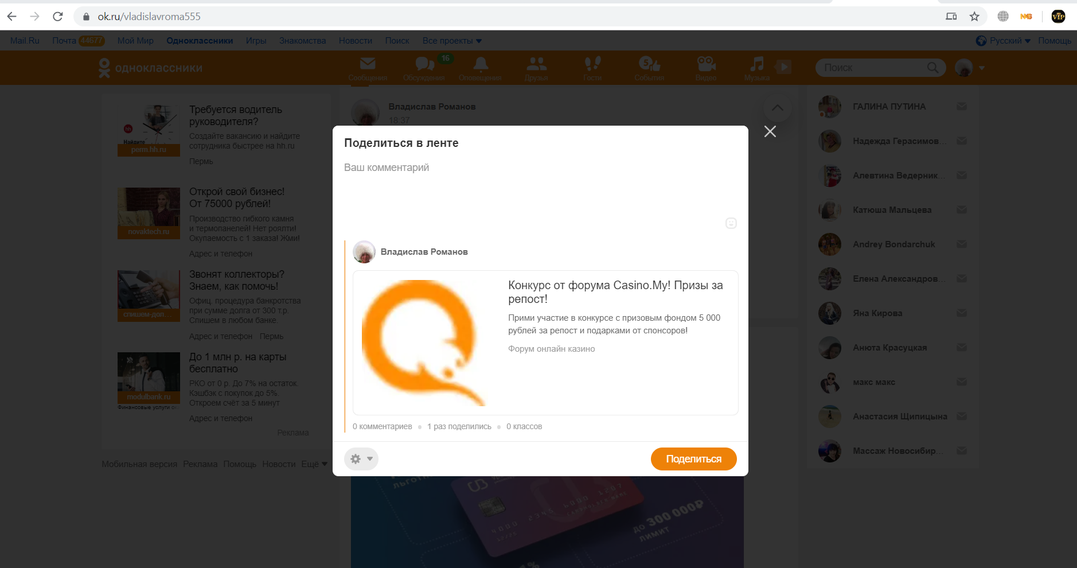Screen dimensions: 1077x568
Task: Click the Поделиться orange button
Action: pos(693,459)
